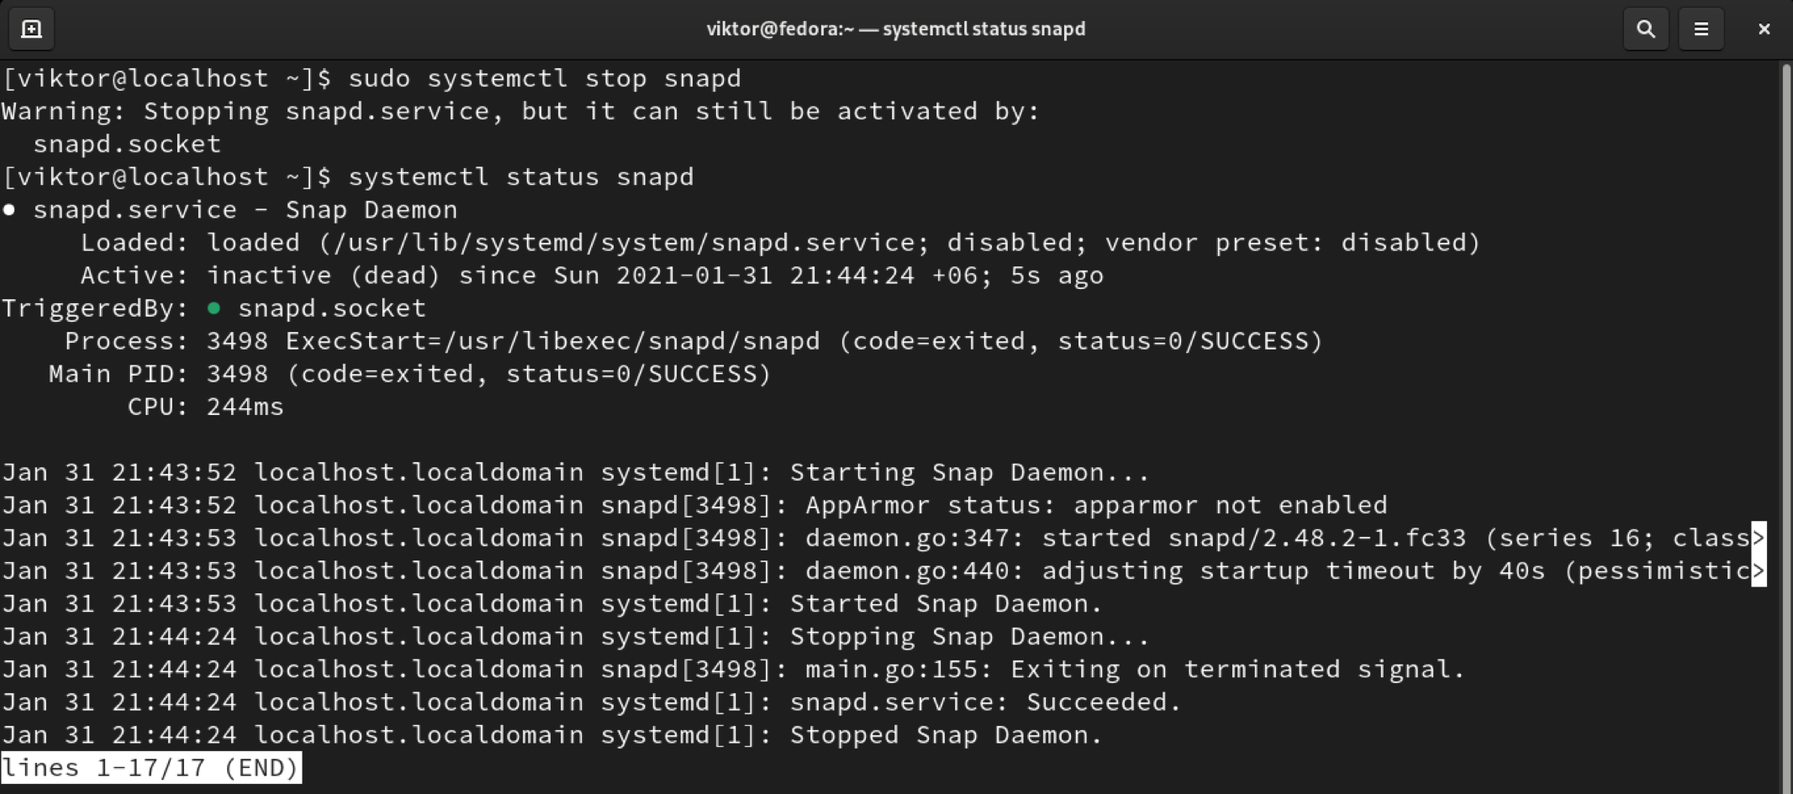Click the CPU value 244ms

pyautogui.click(x=245, y=407)
